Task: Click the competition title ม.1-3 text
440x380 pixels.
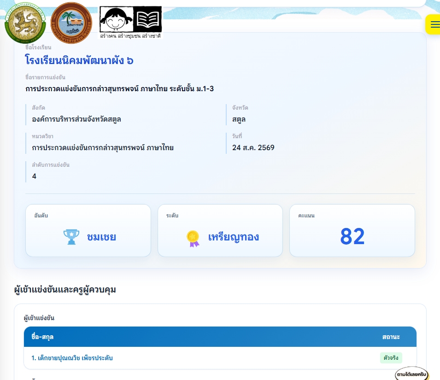Action: click(x=119, y=89)
